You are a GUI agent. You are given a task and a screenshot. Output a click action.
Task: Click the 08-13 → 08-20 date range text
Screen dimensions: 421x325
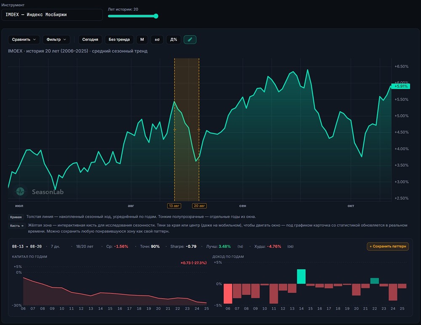point(27,246)
